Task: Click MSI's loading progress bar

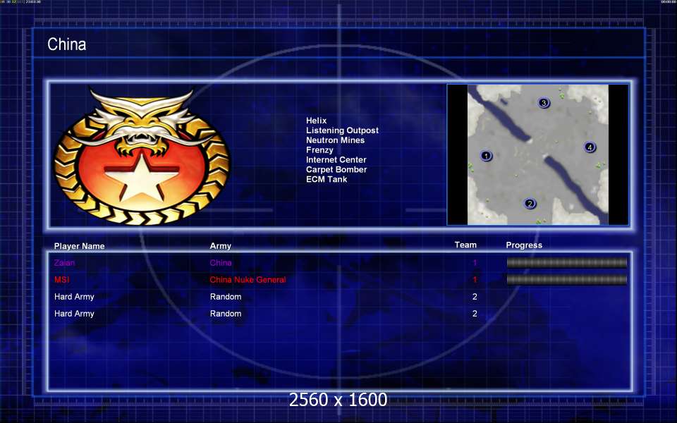Action: 566,280
